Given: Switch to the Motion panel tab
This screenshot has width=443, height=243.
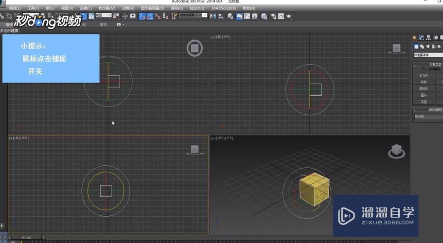Looking at the screenshot, I should 436,37.
